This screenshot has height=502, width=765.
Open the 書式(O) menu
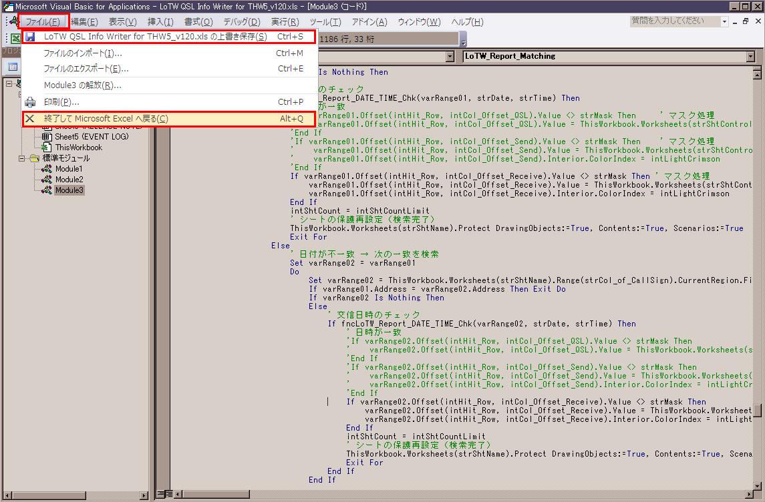pos(198,22)
